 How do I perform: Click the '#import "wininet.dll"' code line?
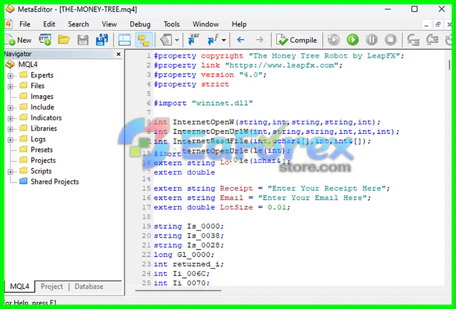(203, 103)
